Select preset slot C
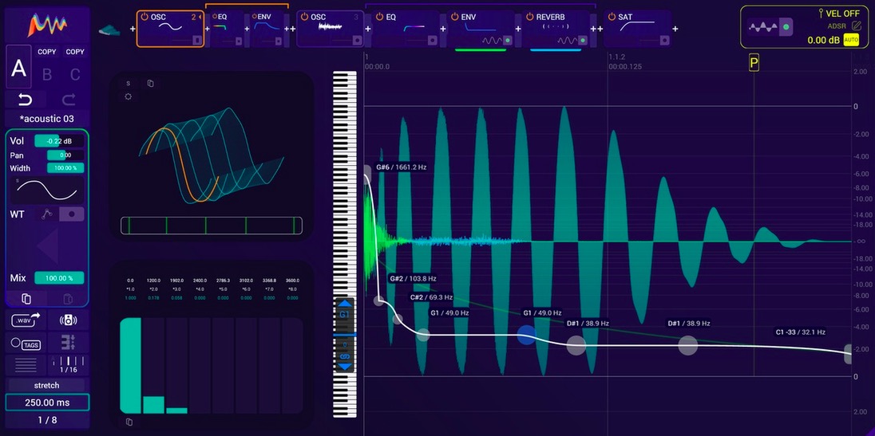 [75, 74]
